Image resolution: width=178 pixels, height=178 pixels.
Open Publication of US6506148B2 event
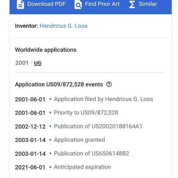92,154
